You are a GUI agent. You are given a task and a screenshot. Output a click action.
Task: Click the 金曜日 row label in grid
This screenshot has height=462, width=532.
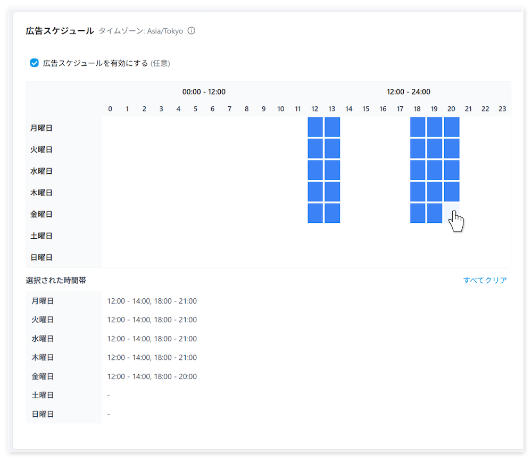point(41,214)
